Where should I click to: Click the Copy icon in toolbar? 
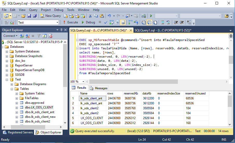96,16
